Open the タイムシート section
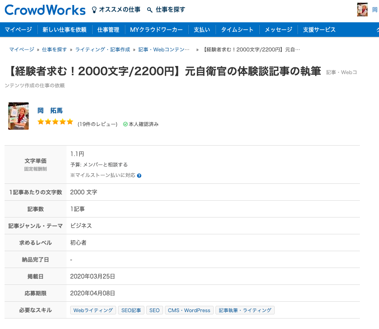379x329 pixels. click(x=236, y=29)
